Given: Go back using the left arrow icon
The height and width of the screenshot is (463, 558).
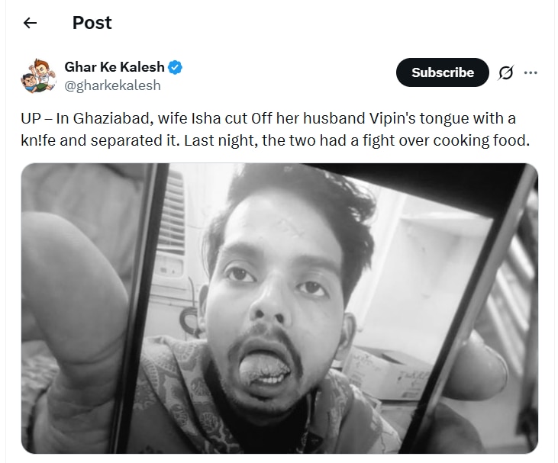Looking at the screenshot, I should (30, 23).
